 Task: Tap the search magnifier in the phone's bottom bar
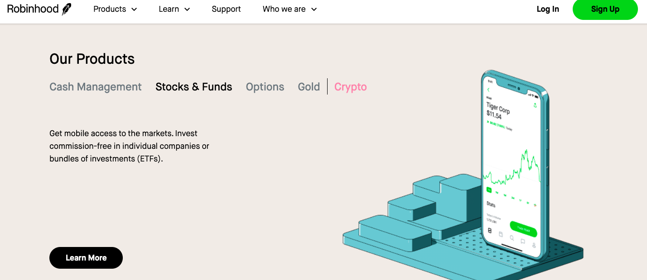click(x=512, y=237)
